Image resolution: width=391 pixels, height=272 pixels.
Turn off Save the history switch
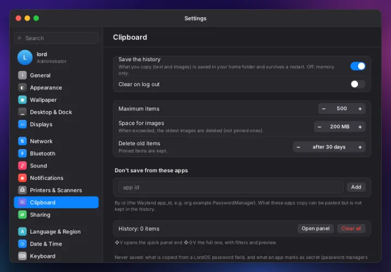357,66
